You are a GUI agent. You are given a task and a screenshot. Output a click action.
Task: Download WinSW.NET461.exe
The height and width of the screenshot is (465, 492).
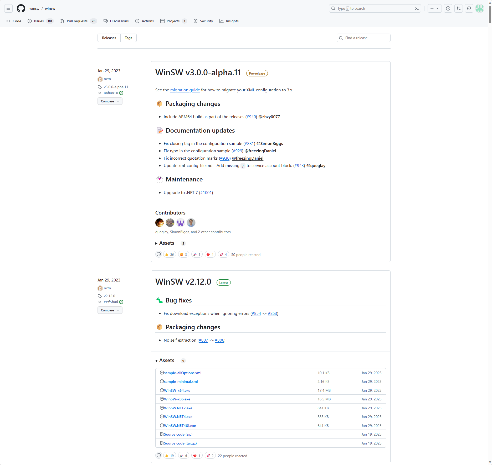coord(180,426)
